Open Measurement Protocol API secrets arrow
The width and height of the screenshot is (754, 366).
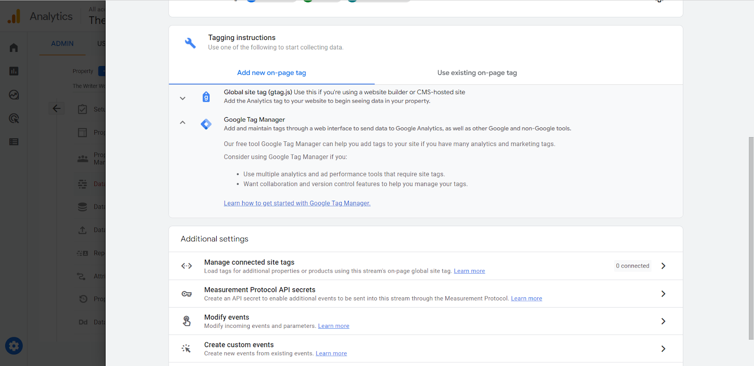pyautogui.click(x=663, y=293)
